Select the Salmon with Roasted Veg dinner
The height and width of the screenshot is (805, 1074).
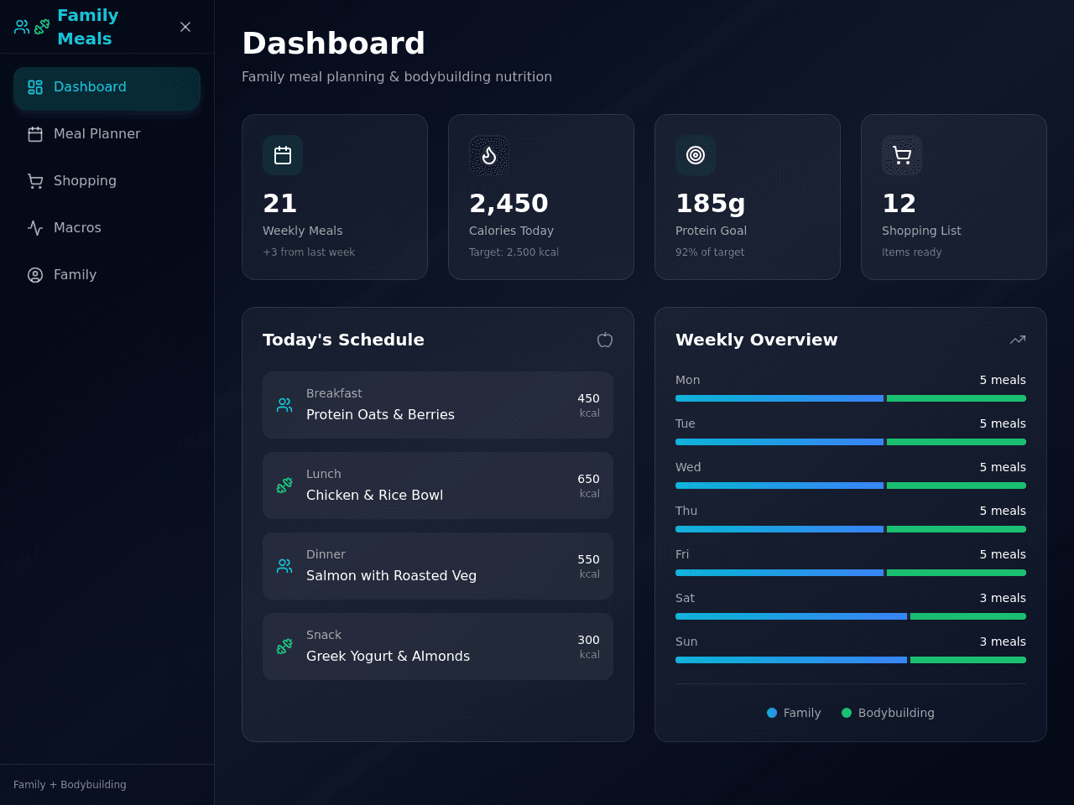click(438, 566)
